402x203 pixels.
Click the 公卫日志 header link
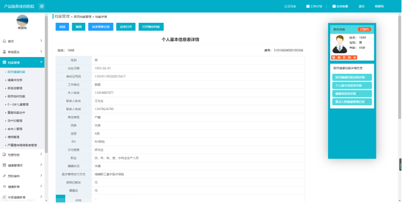click(x=290, y=7)
